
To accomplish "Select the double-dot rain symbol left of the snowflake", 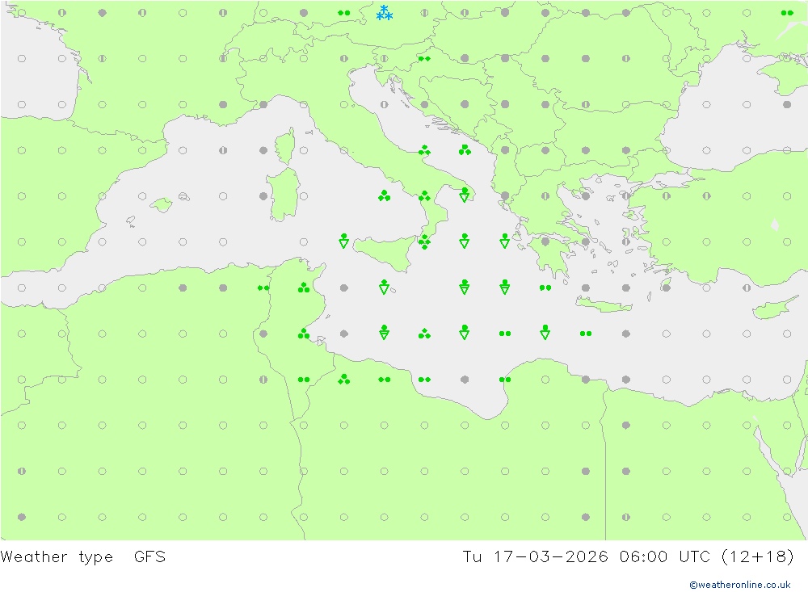I will point(344,13).
